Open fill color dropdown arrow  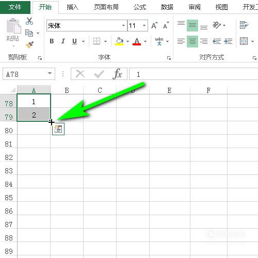[127, 41]
